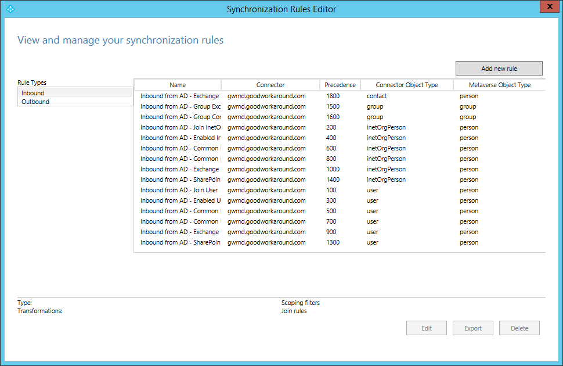Click the Add new rule button
The image size is (563, 366).
[x=499, y=69]
